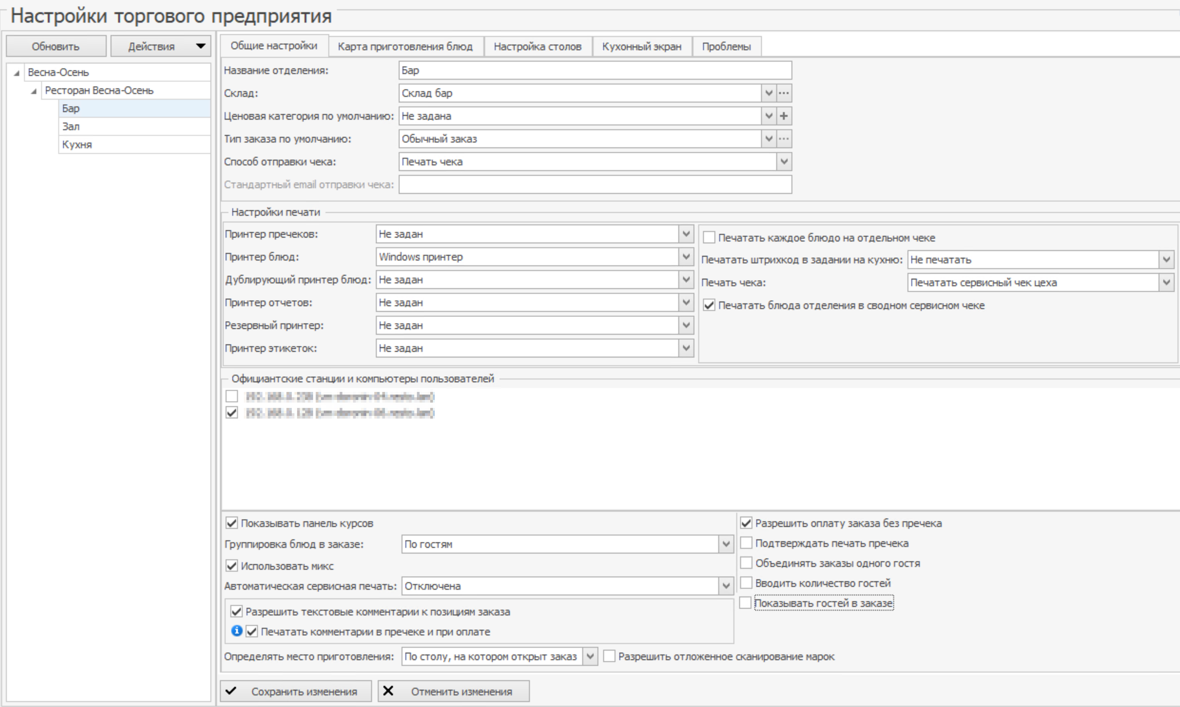Open Определять место приготовления dropdown
Image resolution: width=1180 pixels, height=707 pixels.
click(x=590, y=656)
